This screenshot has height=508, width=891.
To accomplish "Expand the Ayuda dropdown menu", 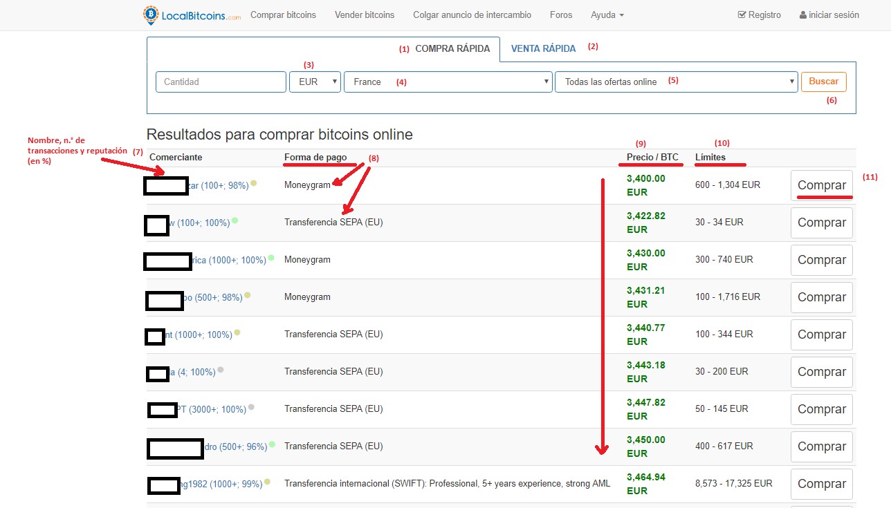I will tap(607, 15).
